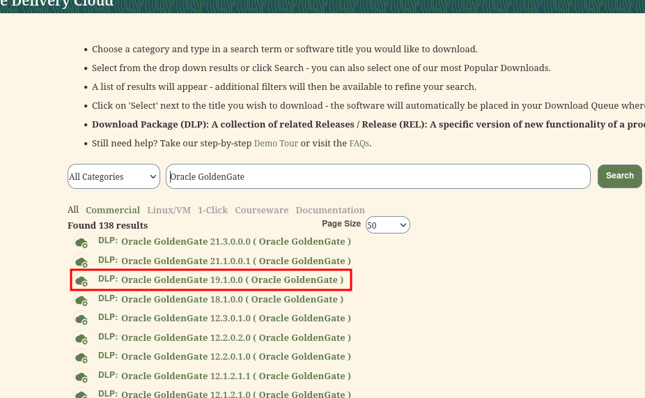Click cloud add icon beside GoldenGate 12.1.2.1.1

pyautogui.click(x=81, y=376)
